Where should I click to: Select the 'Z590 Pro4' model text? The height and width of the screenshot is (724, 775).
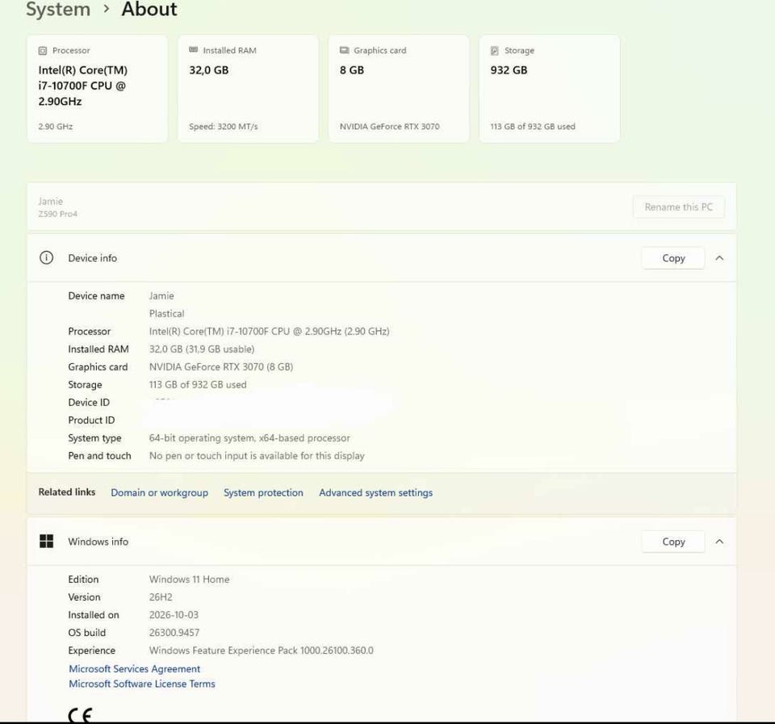[x=58, y=214]
